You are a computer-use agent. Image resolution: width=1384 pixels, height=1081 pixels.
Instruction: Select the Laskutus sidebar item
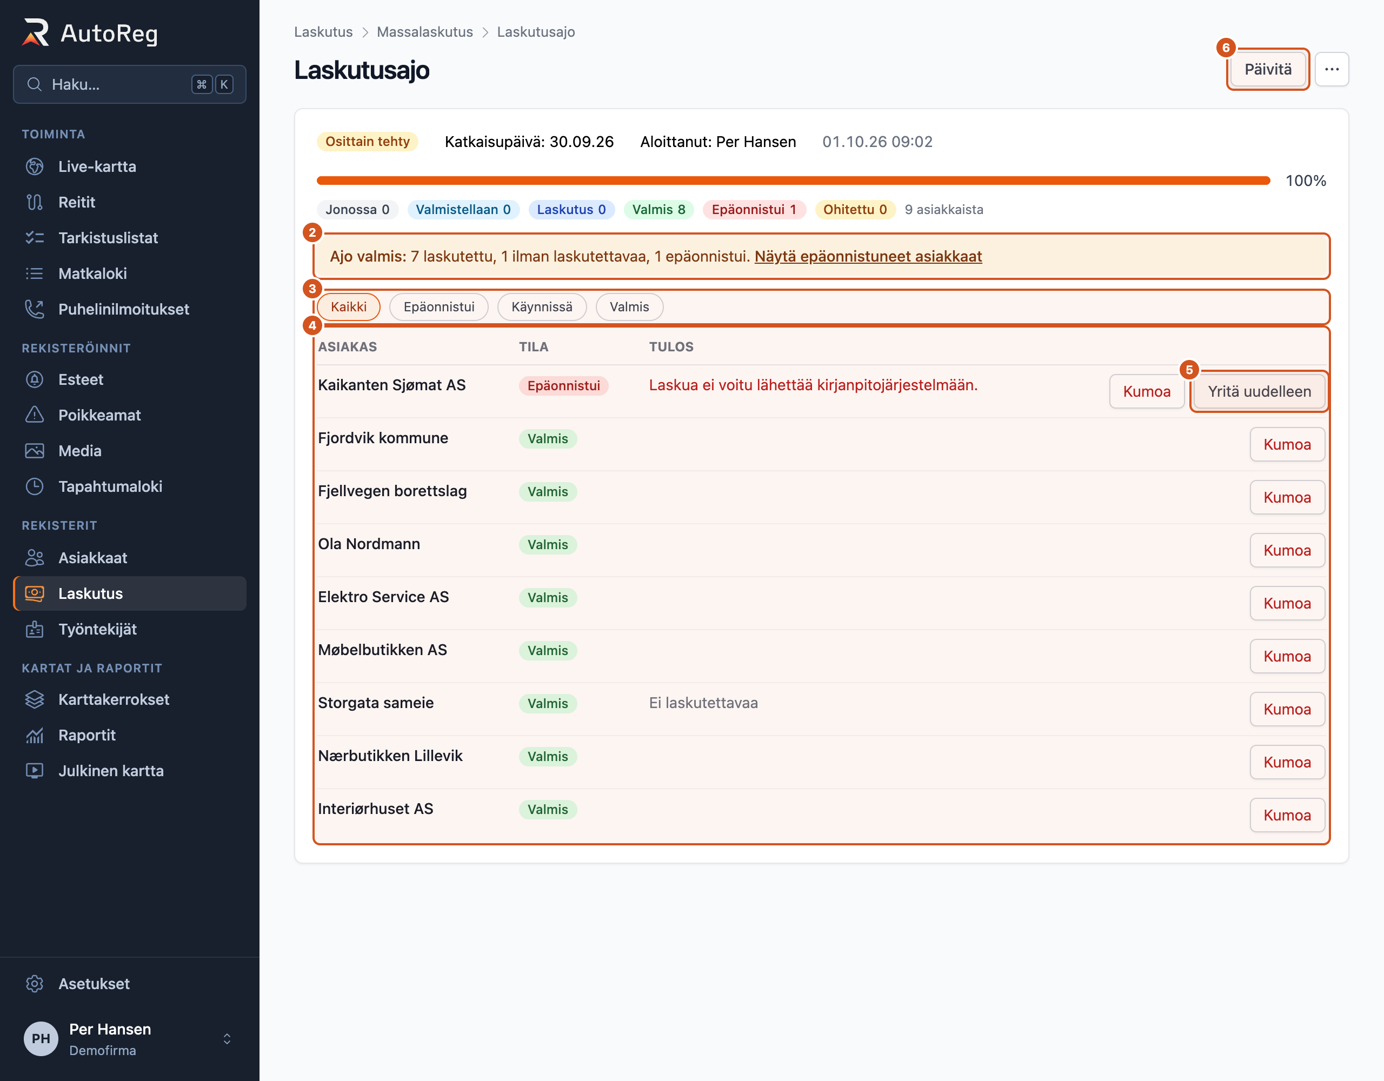130,593
